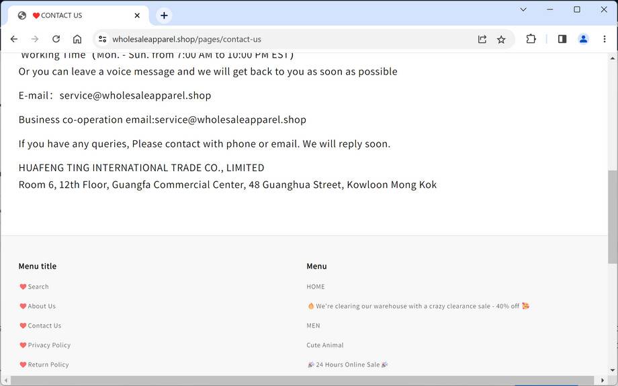Expand the tab search chevron
The image size is (618, 386).
pos(523,9)
